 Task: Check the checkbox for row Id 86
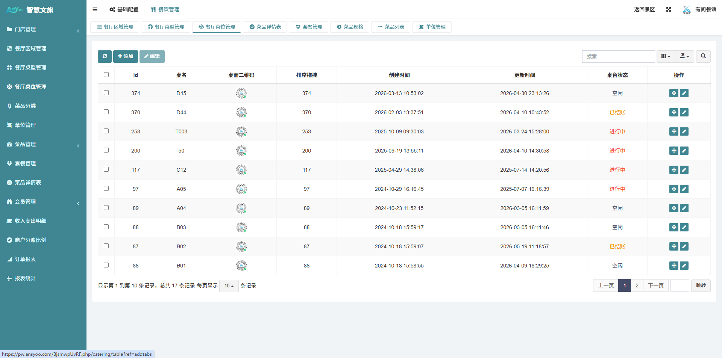(106, 265)
